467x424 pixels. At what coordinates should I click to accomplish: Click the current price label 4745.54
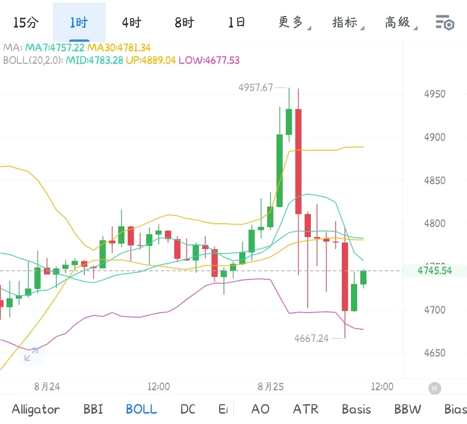(x=435, y=271)
